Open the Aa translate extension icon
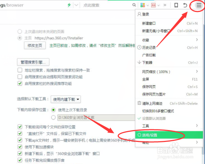The image size is (205, 164). click(x=153, y=5)
